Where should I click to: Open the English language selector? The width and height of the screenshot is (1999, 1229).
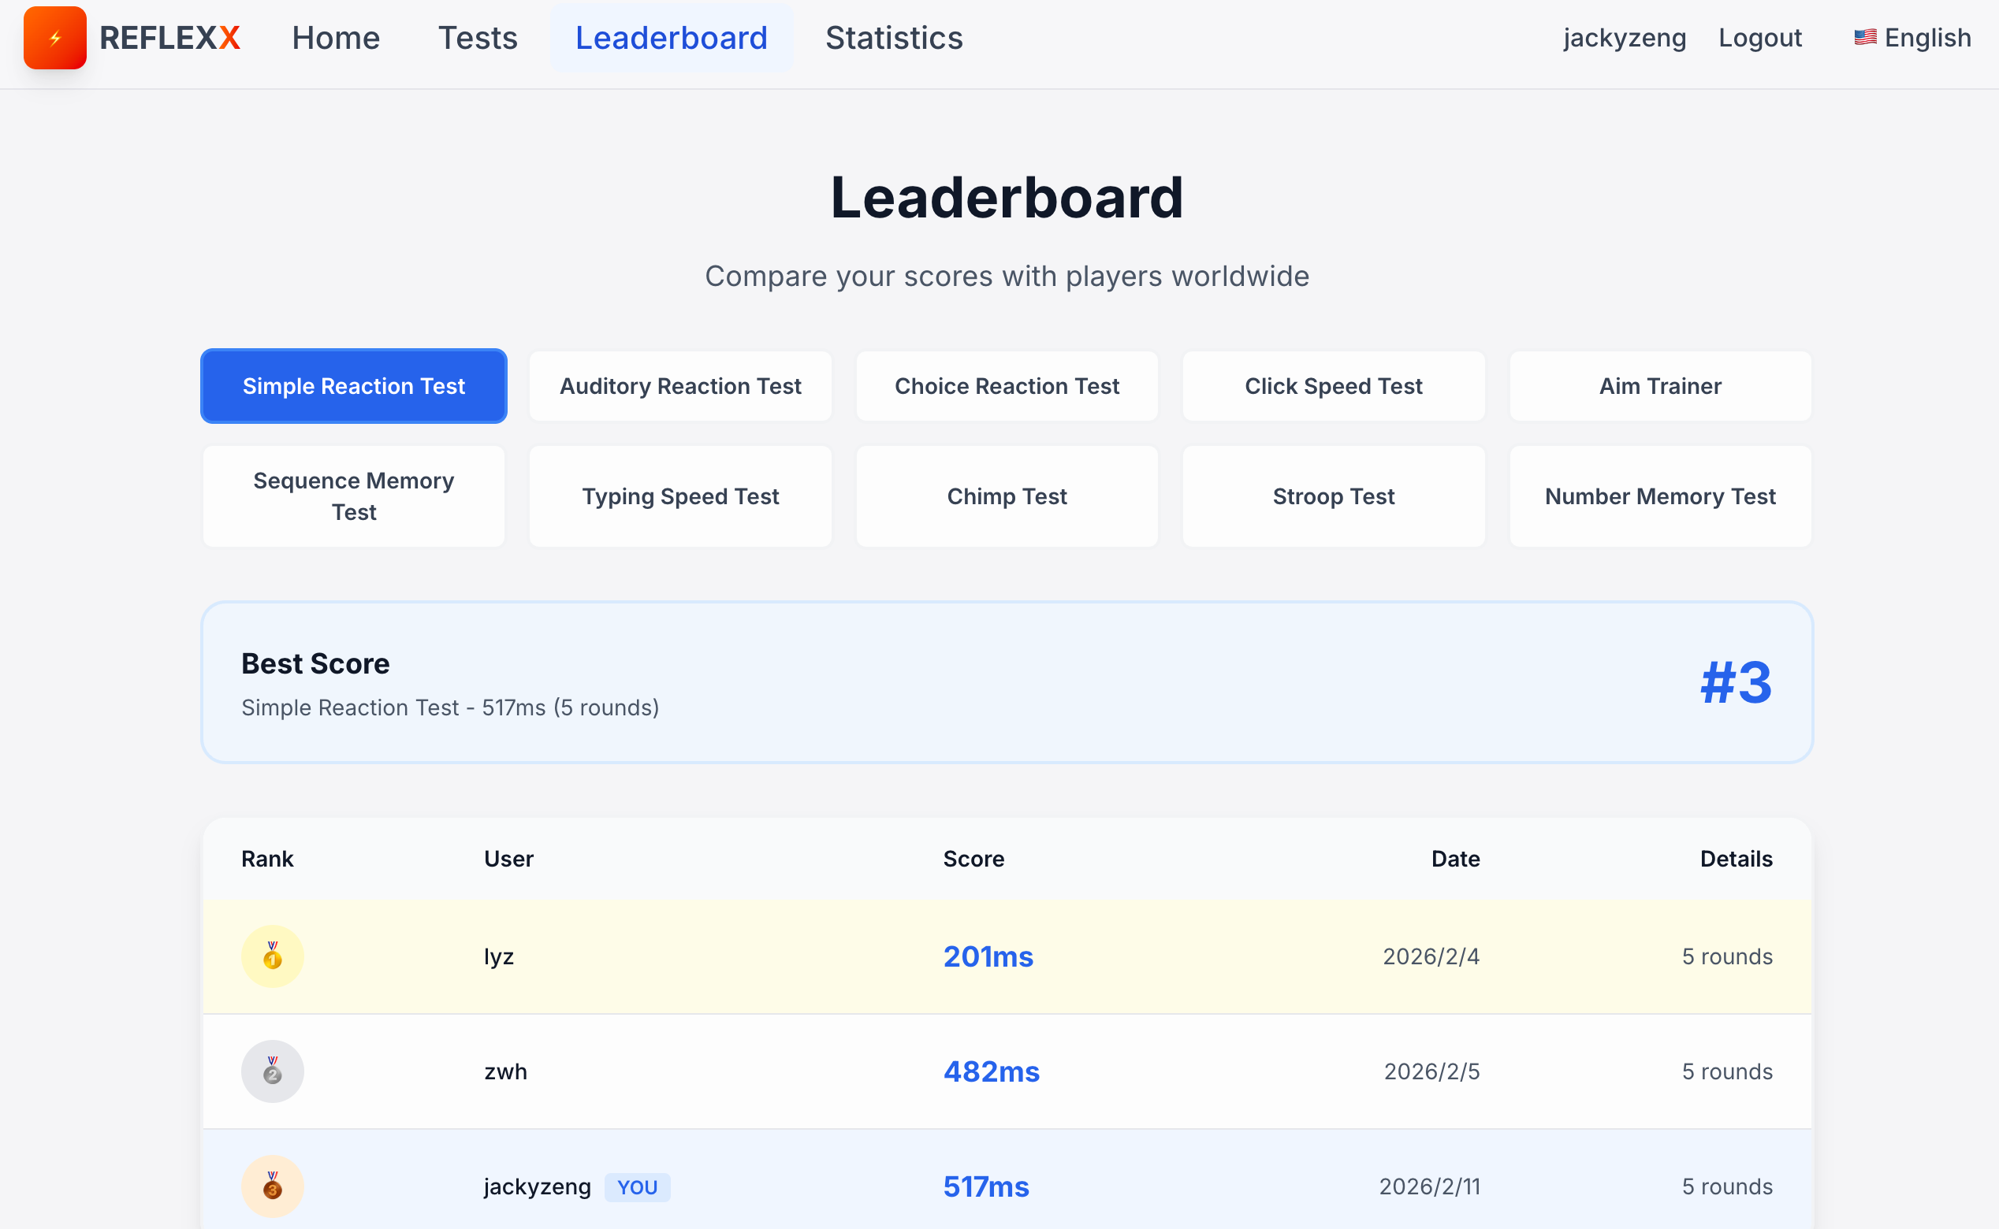coord(1926,37)
